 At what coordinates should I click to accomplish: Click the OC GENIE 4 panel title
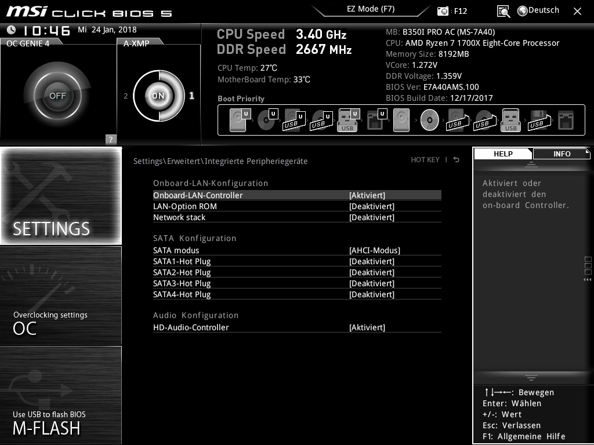[x=28, y=43]
